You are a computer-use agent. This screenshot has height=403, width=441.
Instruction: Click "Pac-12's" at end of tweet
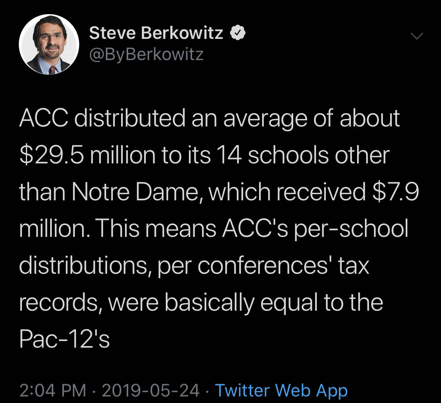click(x=64, y=339)
